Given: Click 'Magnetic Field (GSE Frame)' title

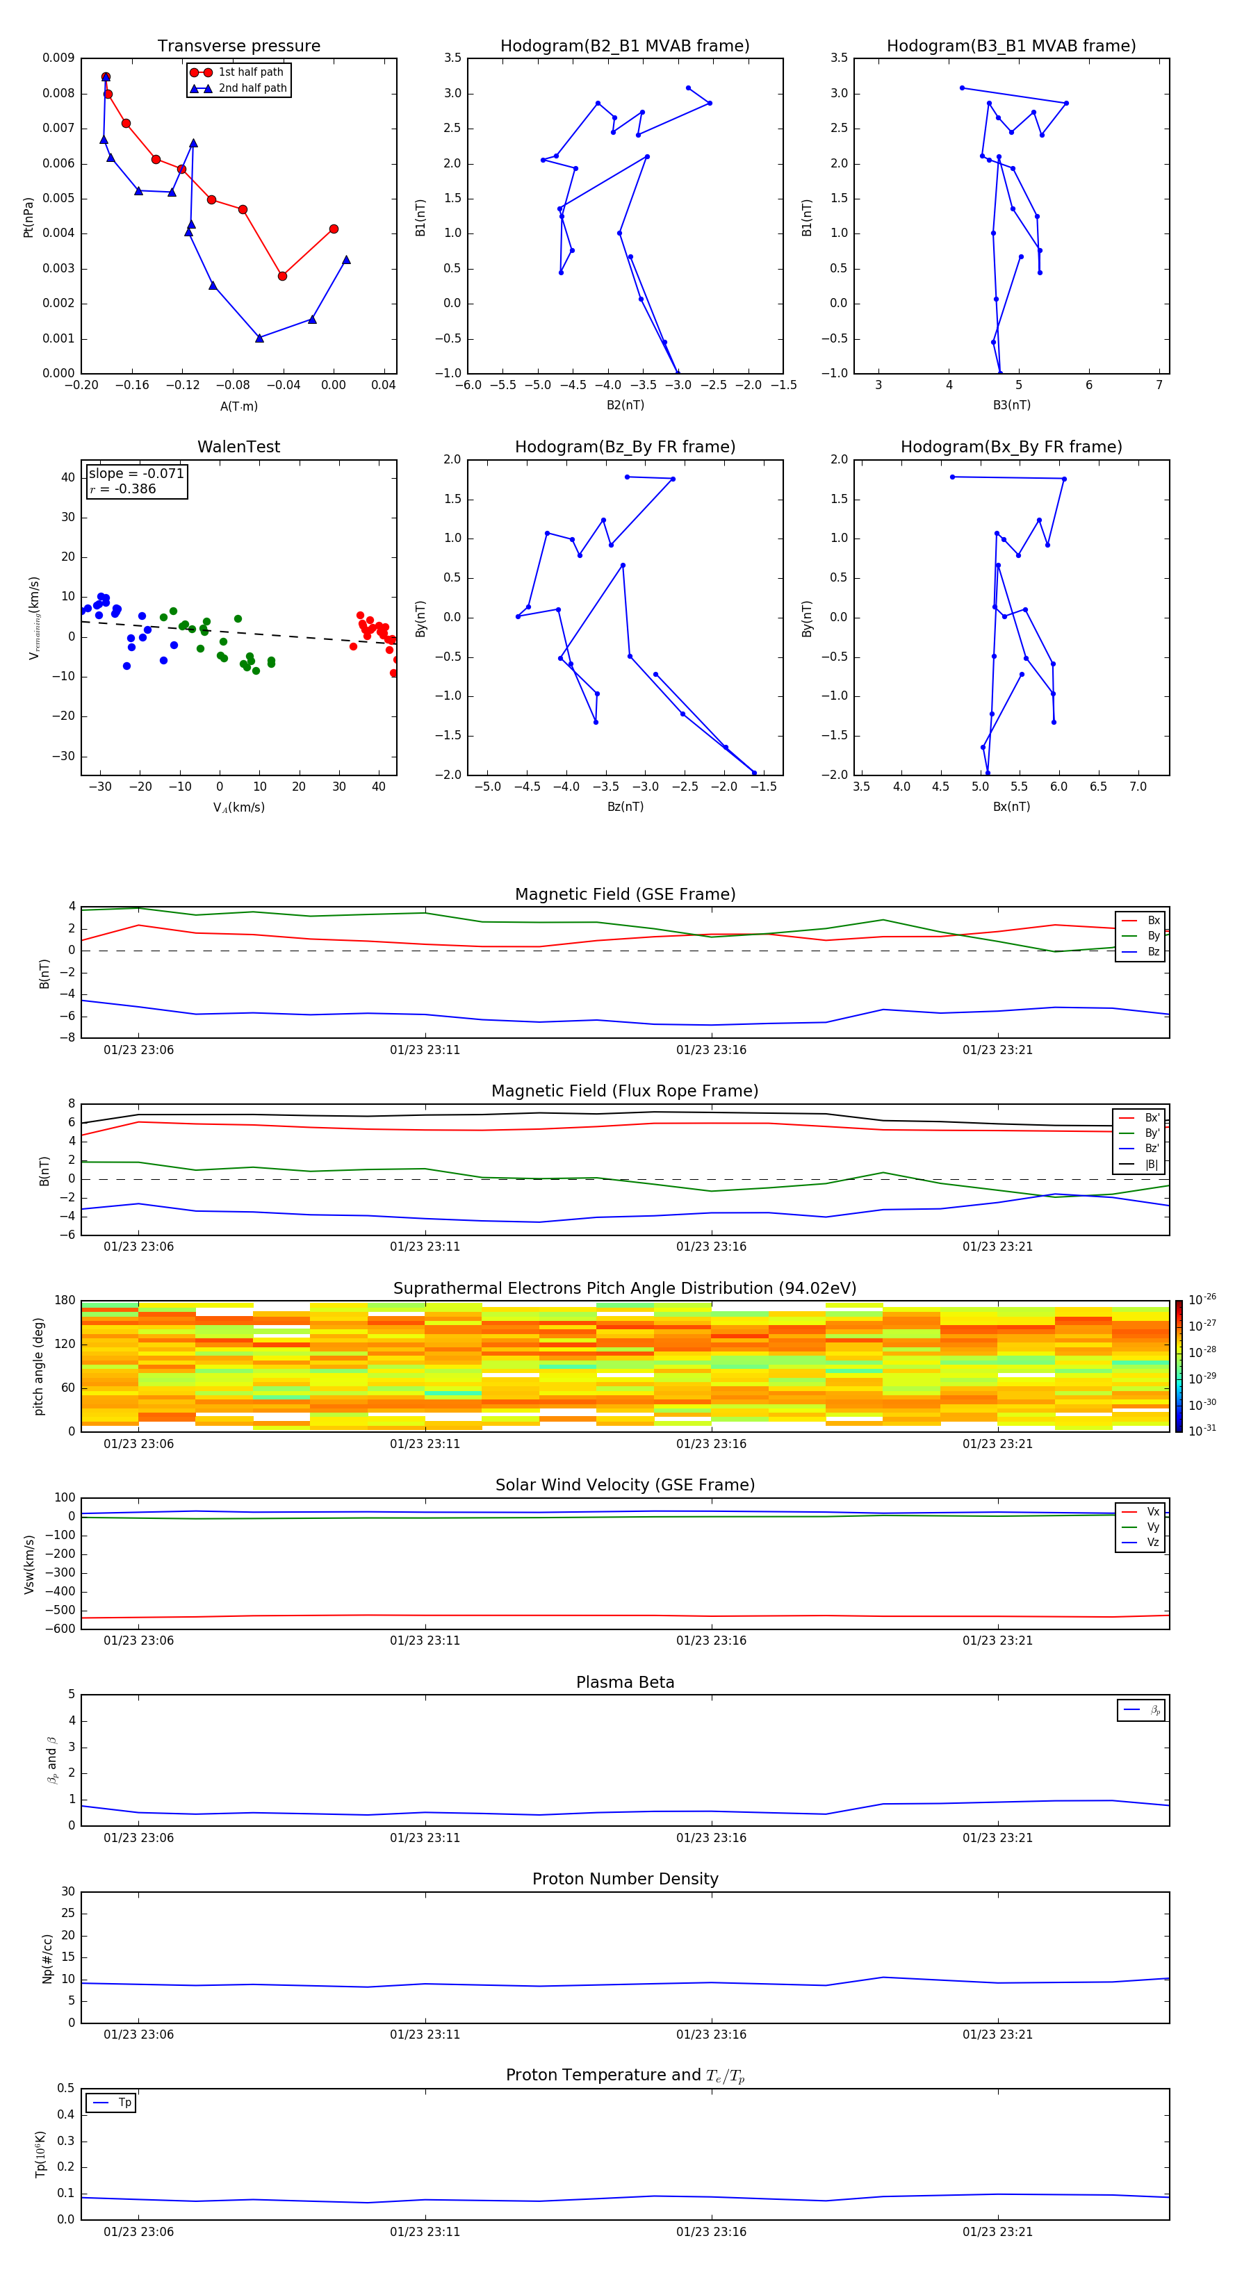Looking at the screenshot, I should [625, 894].
